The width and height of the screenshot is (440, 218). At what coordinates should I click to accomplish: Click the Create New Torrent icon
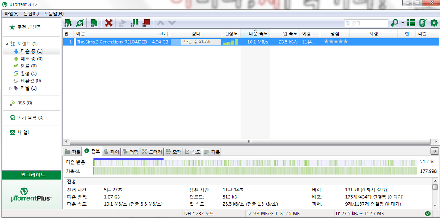click(94, 23)
